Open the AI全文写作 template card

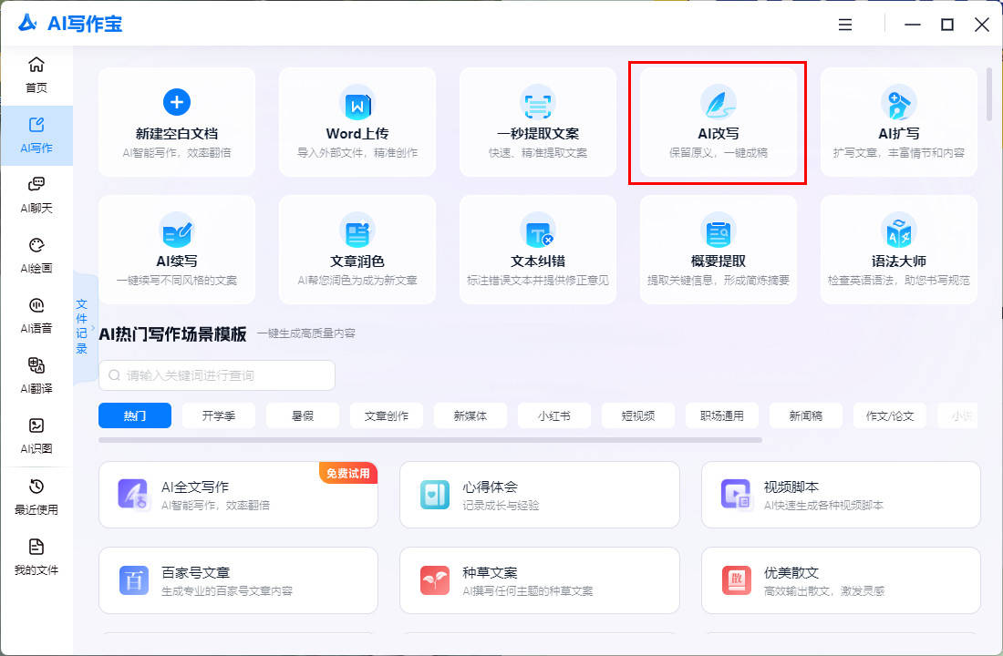(238, 495)
